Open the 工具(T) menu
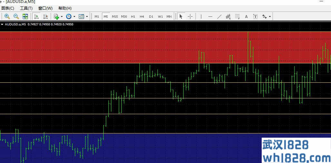Viewport: 331px width, 163px height. pos(26,8)
